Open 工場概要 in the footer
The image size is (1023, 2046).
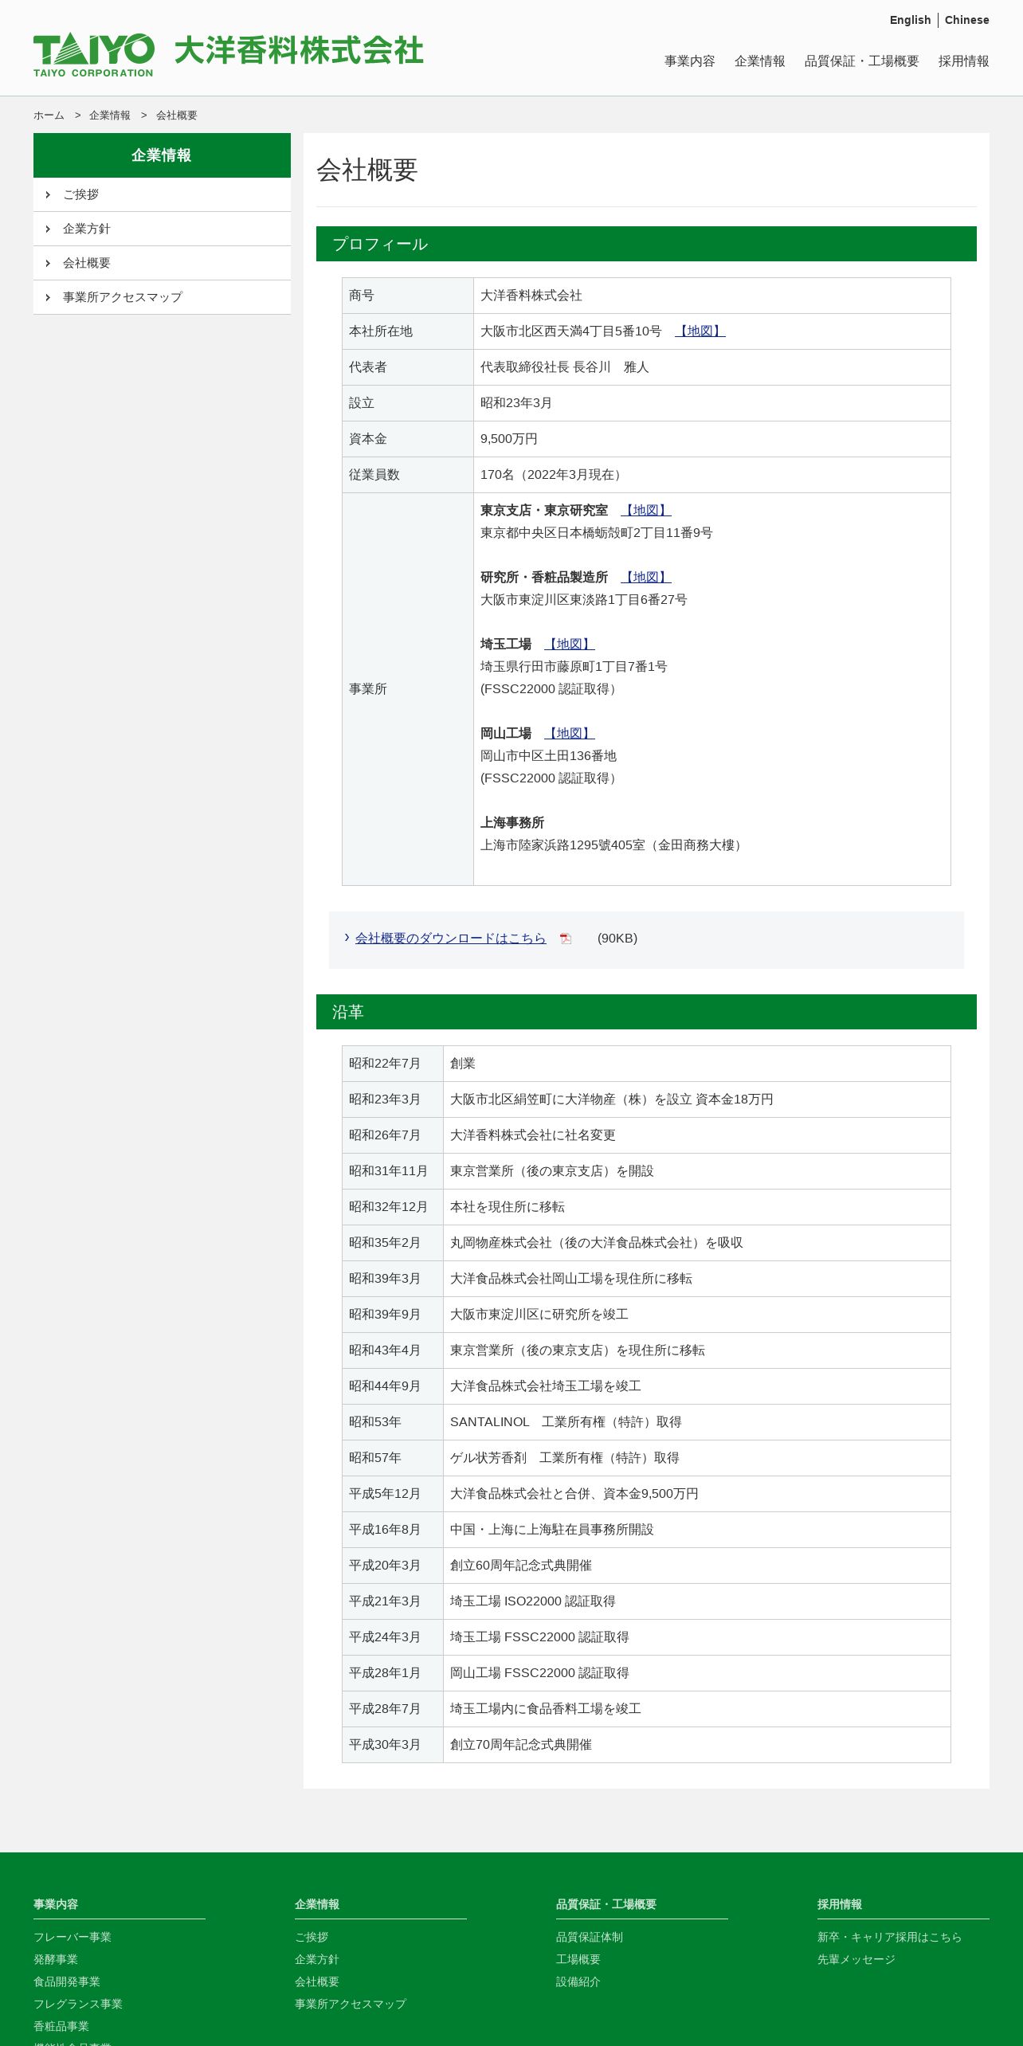[578, 1959]
